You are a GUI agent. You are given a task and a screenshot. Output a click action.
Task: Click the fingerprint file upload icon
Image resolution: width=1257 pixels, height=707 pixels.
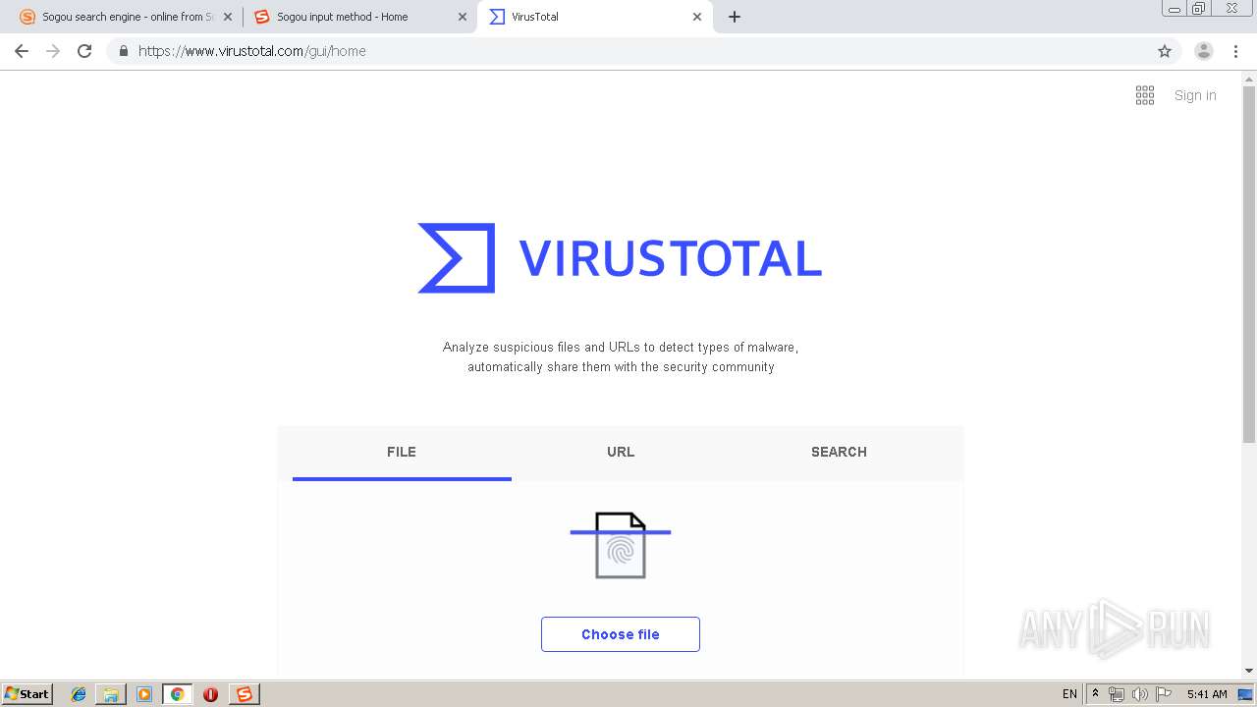pyautogui.click(x=621, y=545)
